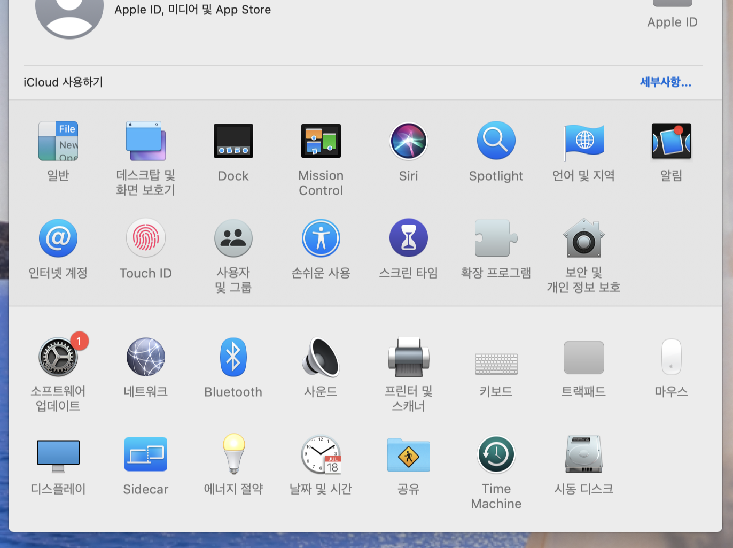Open 소프트웨어 업데이트 gear icon
Viewport: 733px width, 548px height.
[58, 357]
